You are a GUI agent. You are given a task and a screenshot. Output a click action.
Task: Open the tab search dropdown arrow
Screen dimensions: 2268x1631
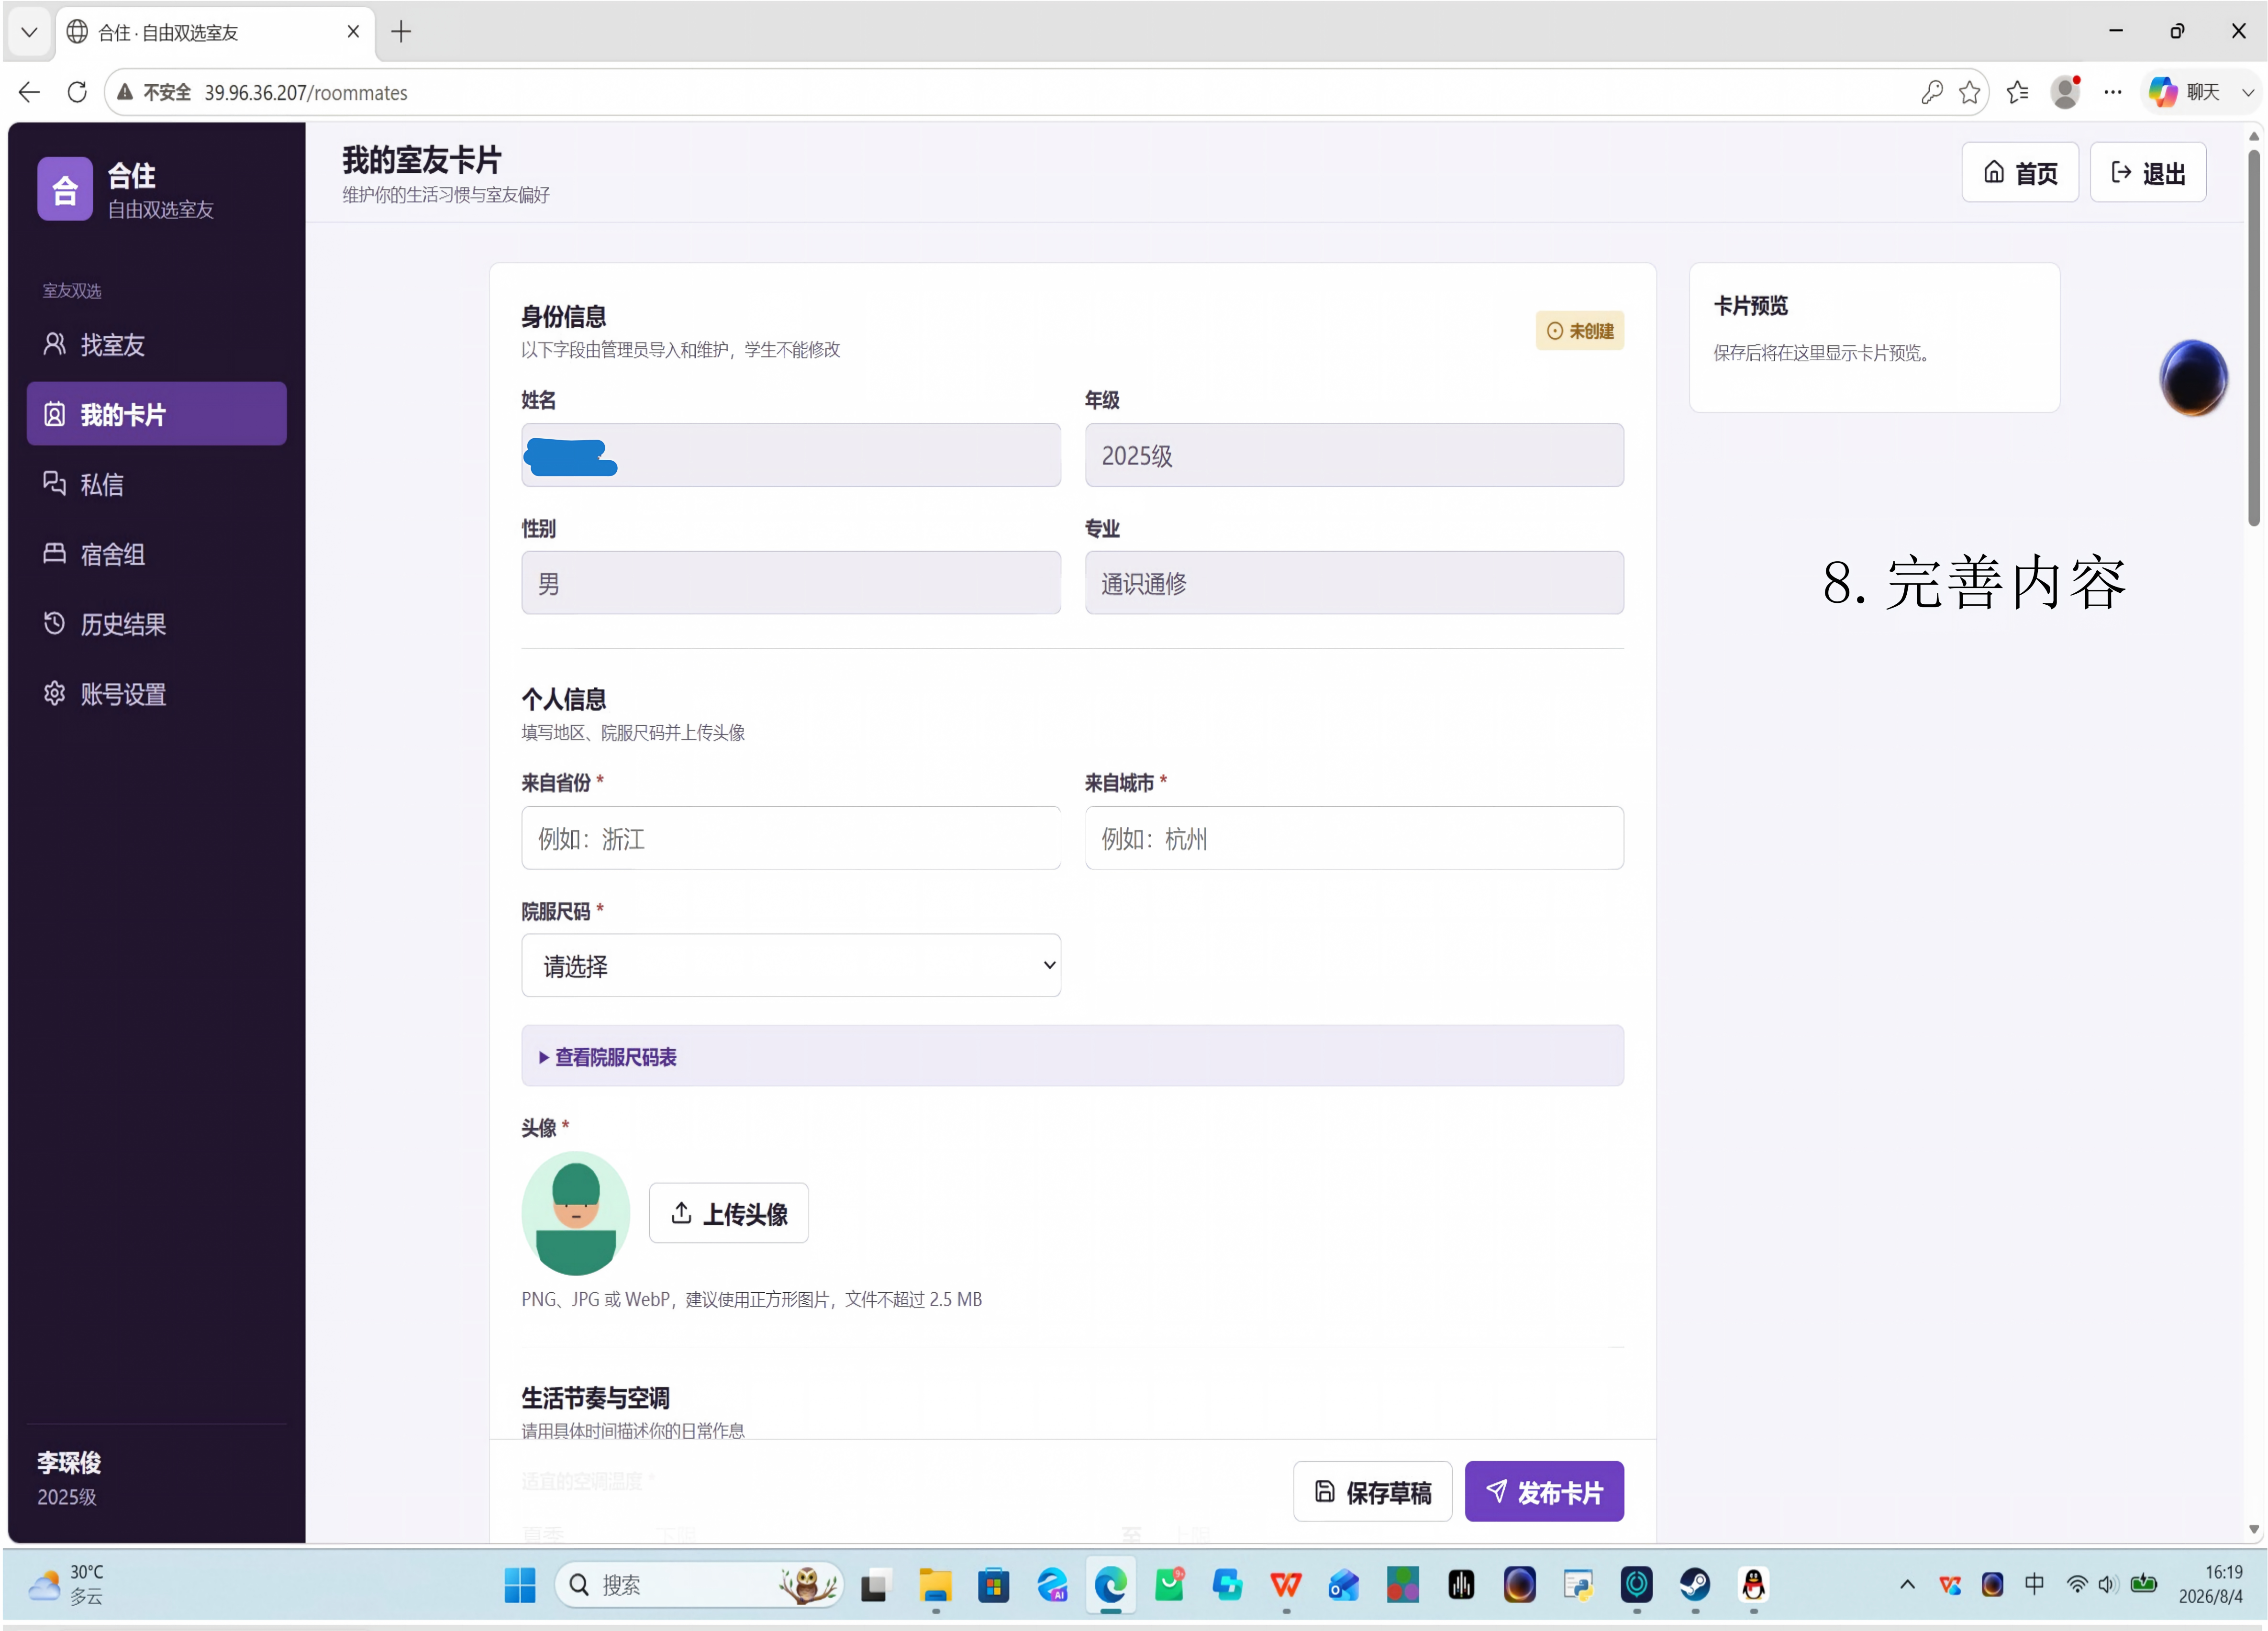coord(29,32)
